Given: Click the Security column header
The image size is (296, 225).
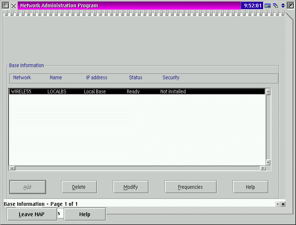Looking at the screenshot, I should point(171,77).
